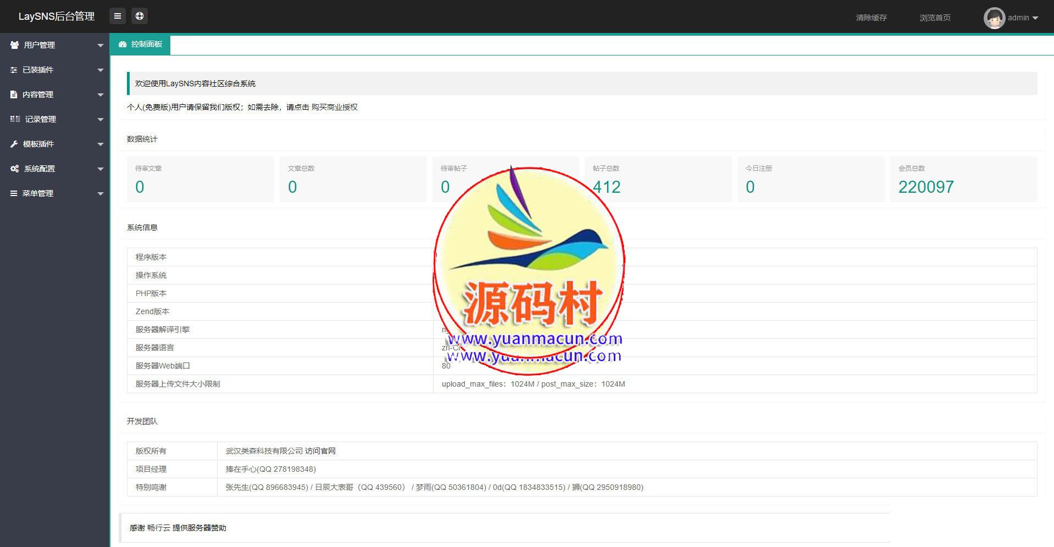Click the 模板插件 wrench icon
The height and width of the screenshot is (547, 1054).
(x=14, y=144)
